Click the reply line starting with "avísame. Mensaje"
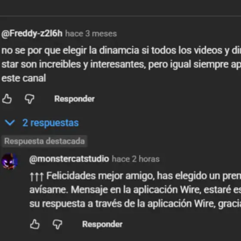Viewport: 241px width, 241px height. pos(135,190)
